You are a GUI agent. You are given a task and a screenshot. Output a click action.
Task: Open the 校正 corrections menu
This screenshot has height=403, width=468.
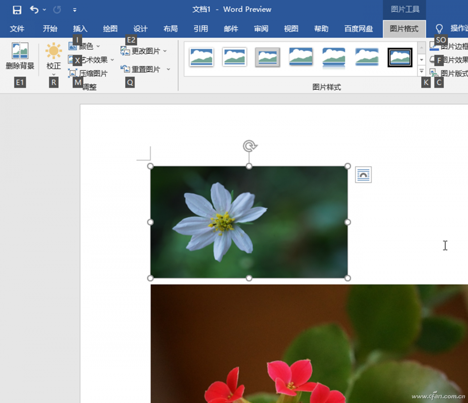53,58
